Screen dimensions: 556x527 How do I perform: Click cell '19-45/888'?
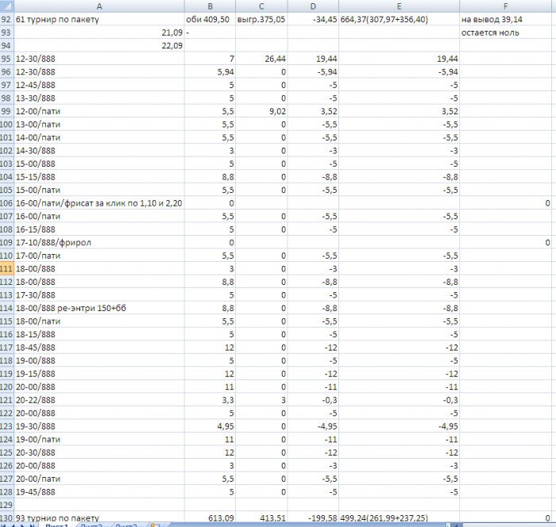(99, 491)
